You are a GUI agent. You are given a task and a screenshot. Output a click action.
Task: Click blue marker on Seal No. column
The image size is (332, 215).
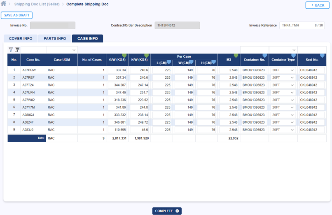[x=323, y=56]
